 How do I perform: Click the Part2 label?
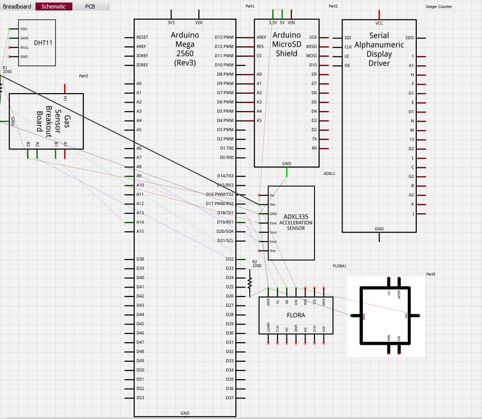click(333, 6)
